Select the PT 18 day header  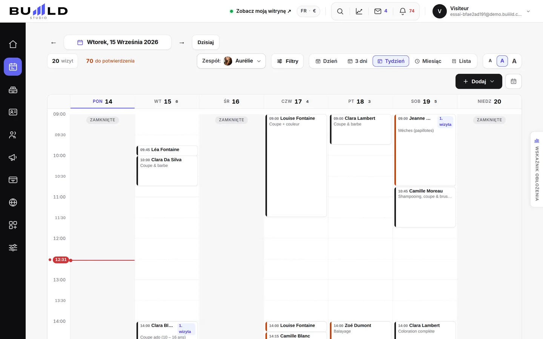click(360, 102)
